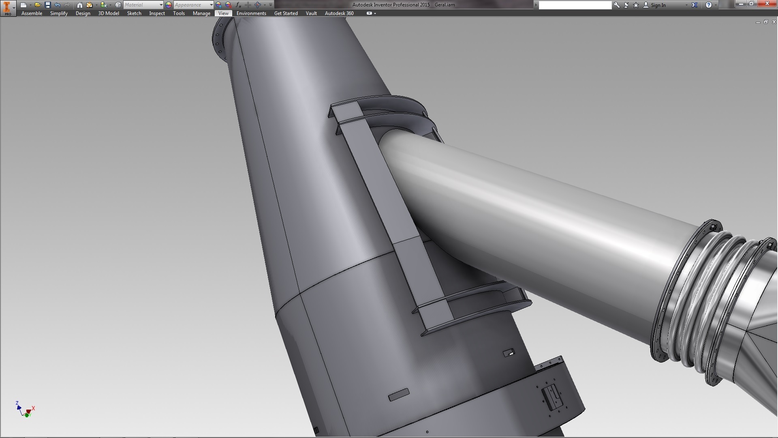778x438 pixels.
Task: Click the Clear appearance override icon
Action: click(x=229, y=5)
